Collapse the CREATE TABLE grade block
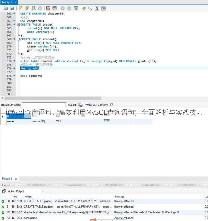This screenshot has width=208, height=221. pos(18,25)
